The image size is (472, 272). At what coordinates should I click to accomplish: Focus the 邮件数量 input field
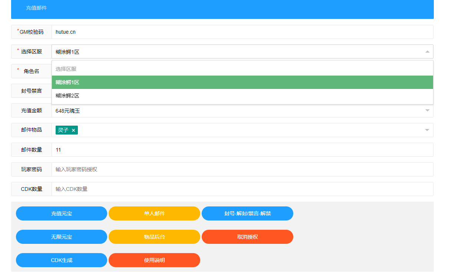242,150
